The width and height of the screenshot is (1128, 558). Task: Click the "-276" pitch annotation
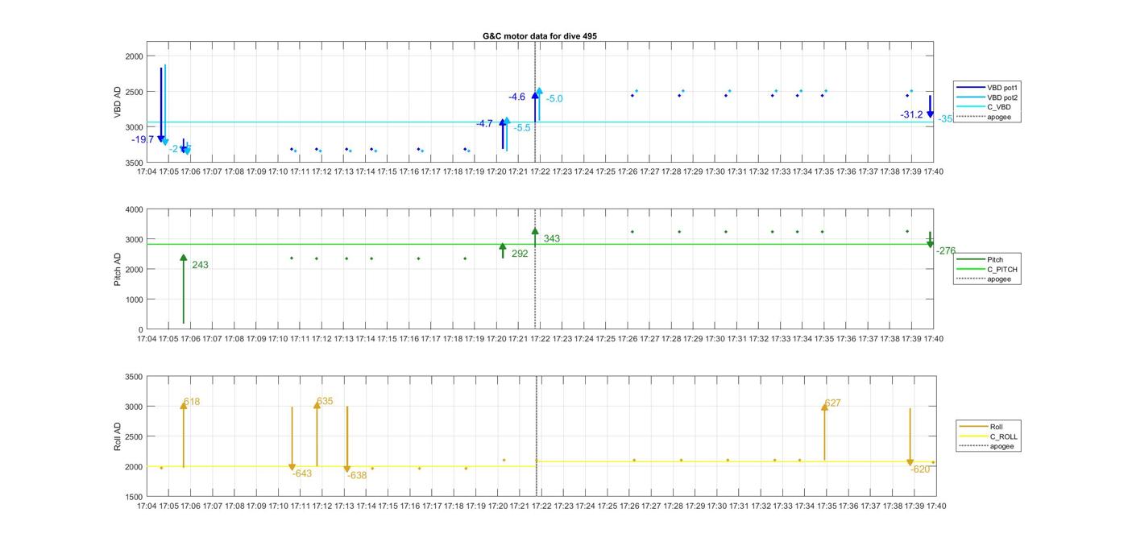coord(946,251)
